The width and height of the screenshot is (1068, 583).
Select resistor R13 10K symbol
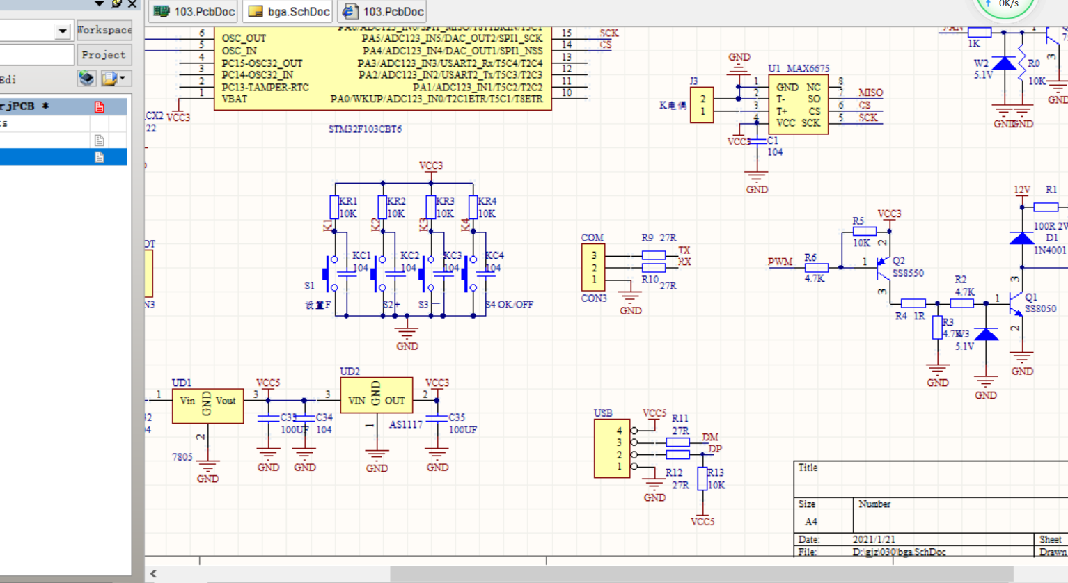(x=702, y=479)
